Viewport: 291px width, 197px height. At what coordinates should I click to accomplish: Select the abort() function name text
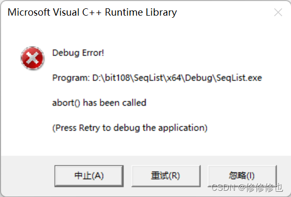click(x=66, y=103)
